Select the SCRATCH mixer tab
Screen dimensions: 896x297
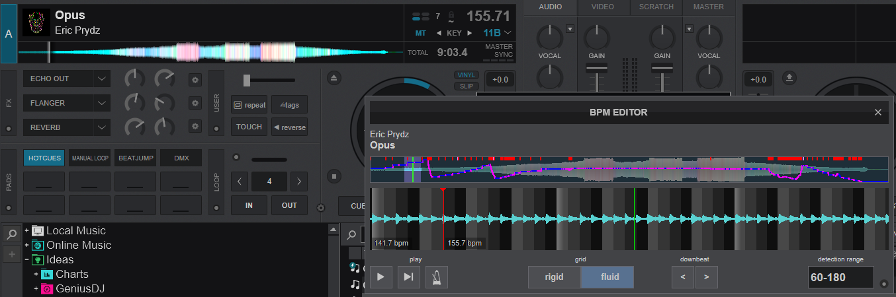pyautogui.click(x=656, y=7)
